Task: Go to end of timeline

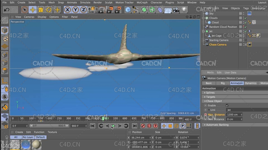Action: coord(135,126)
